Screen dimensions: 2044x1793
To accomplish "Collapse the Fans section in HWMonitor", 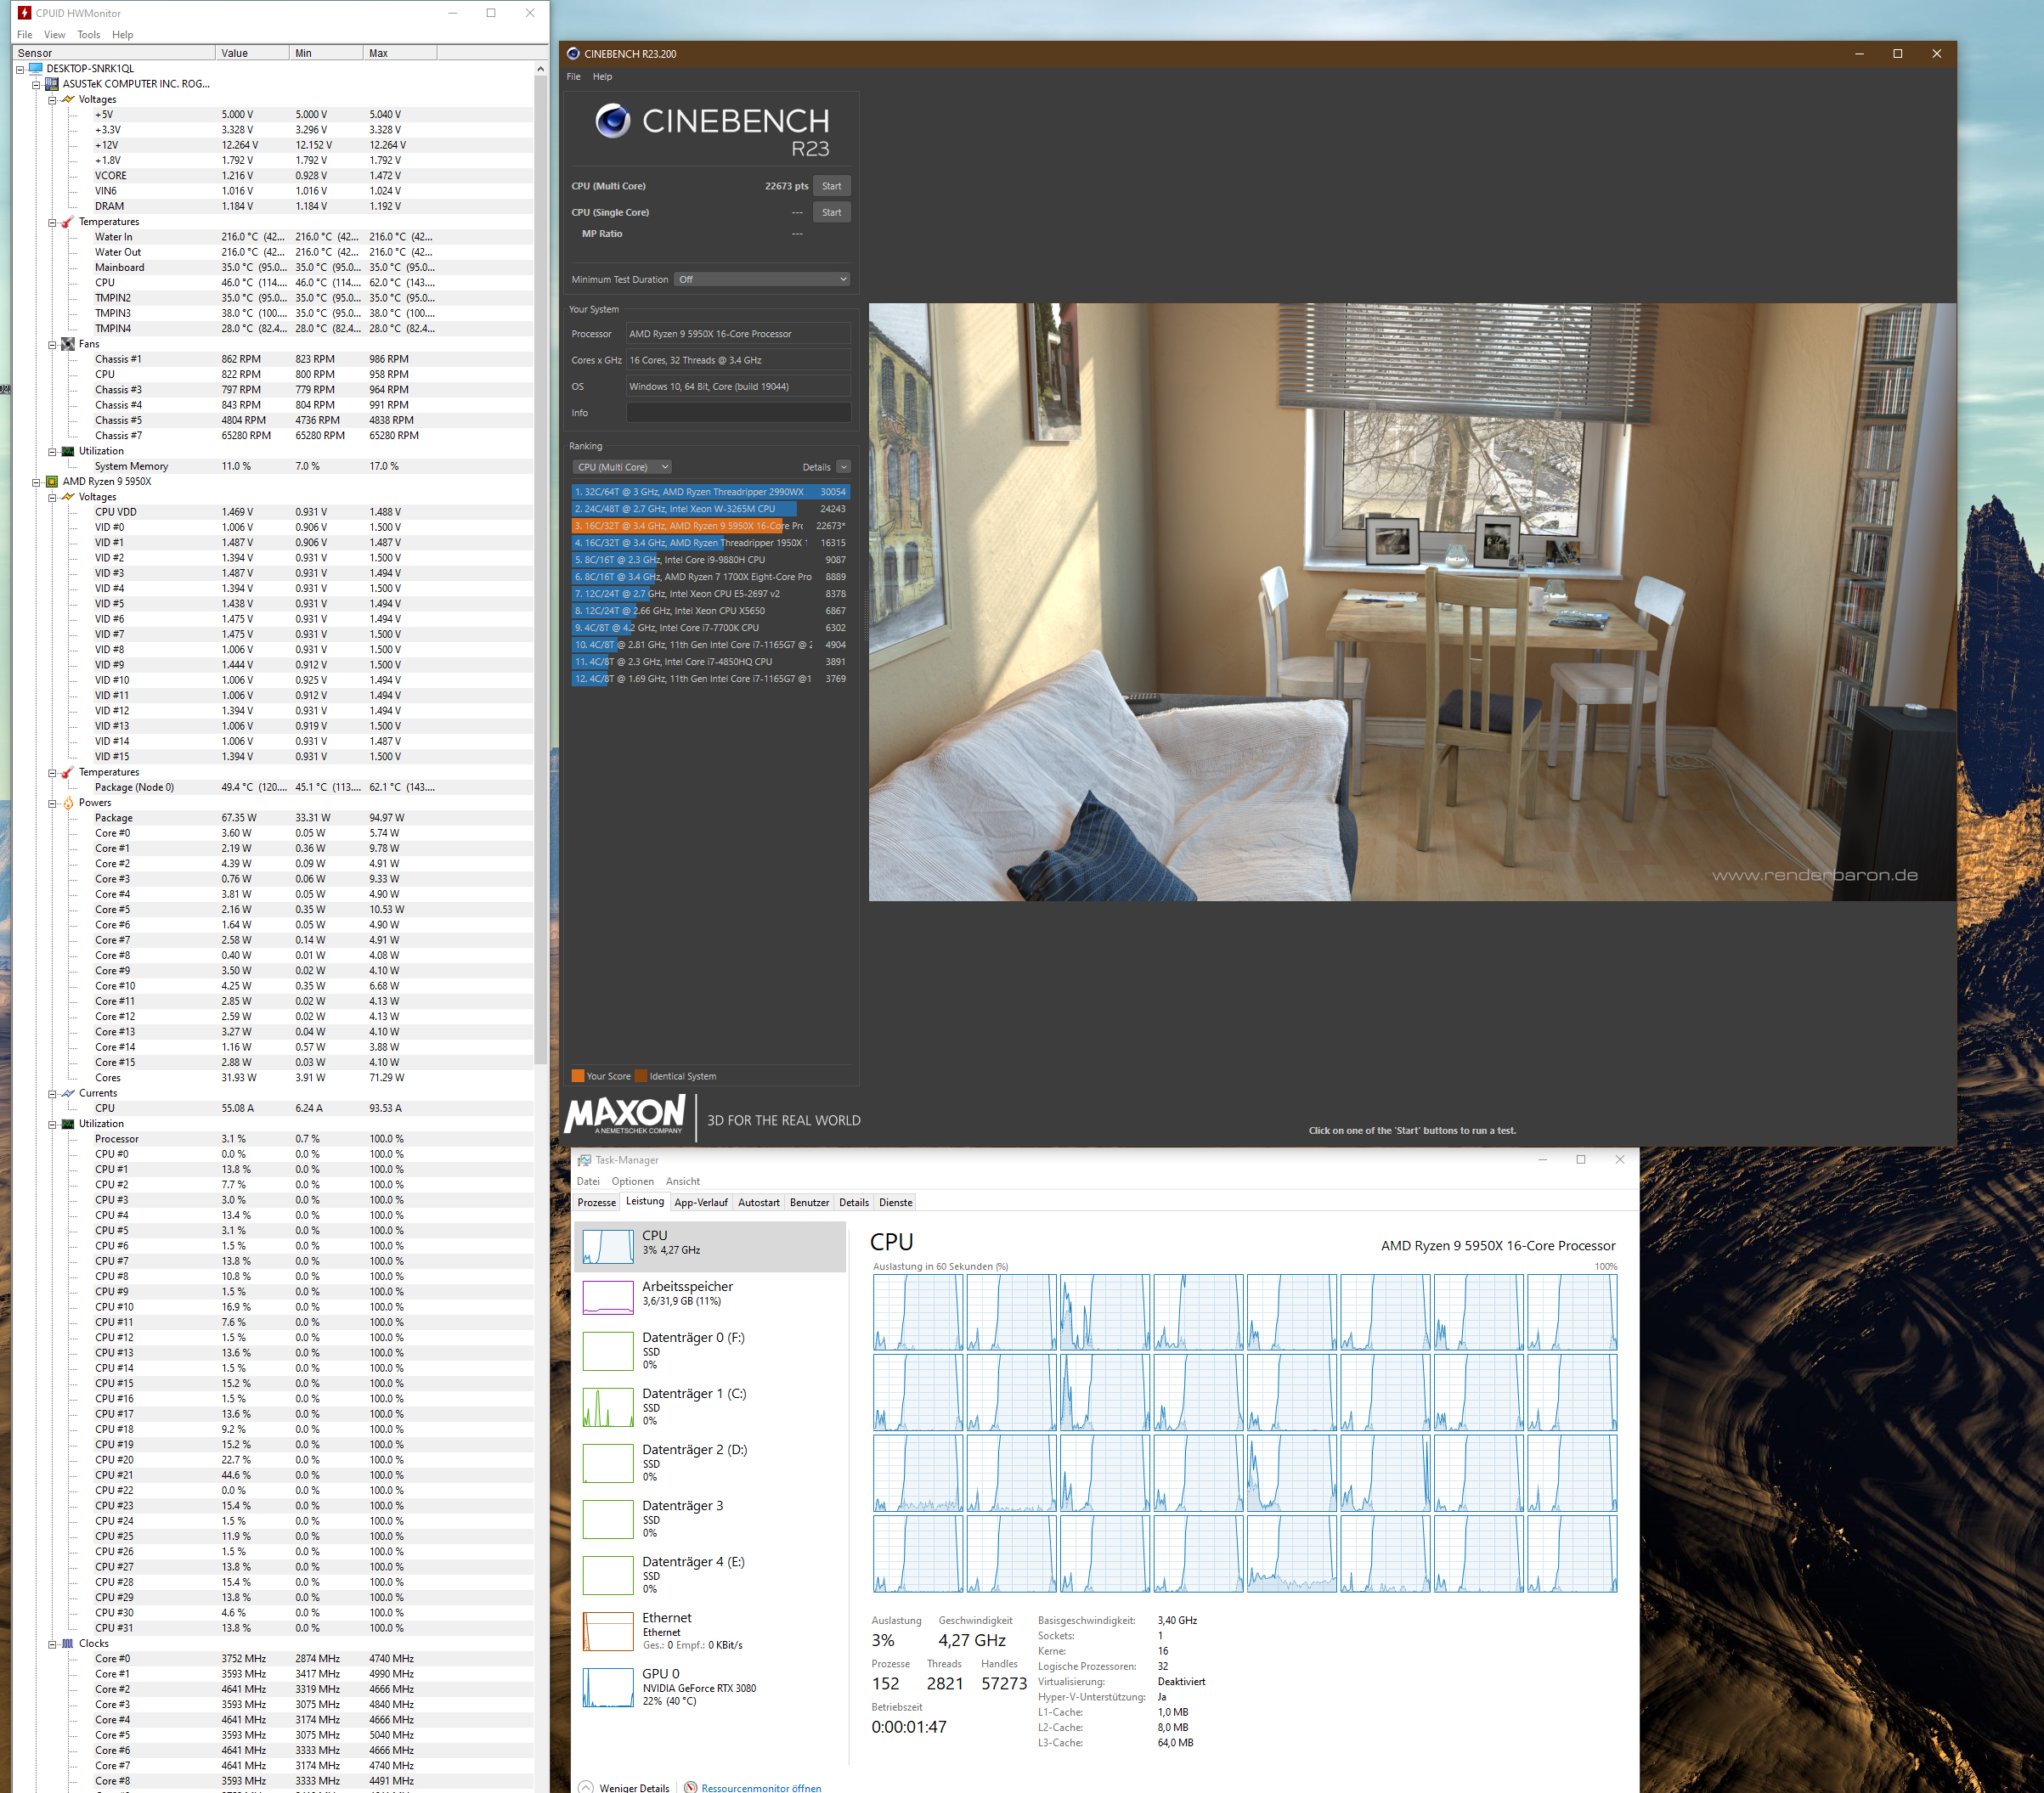I will click(x=52, y=345).
